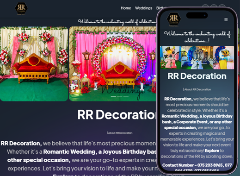Tap the RR logo inside the phone mockup
This screenshot has height=176, width=240.
tap(174, 19)
